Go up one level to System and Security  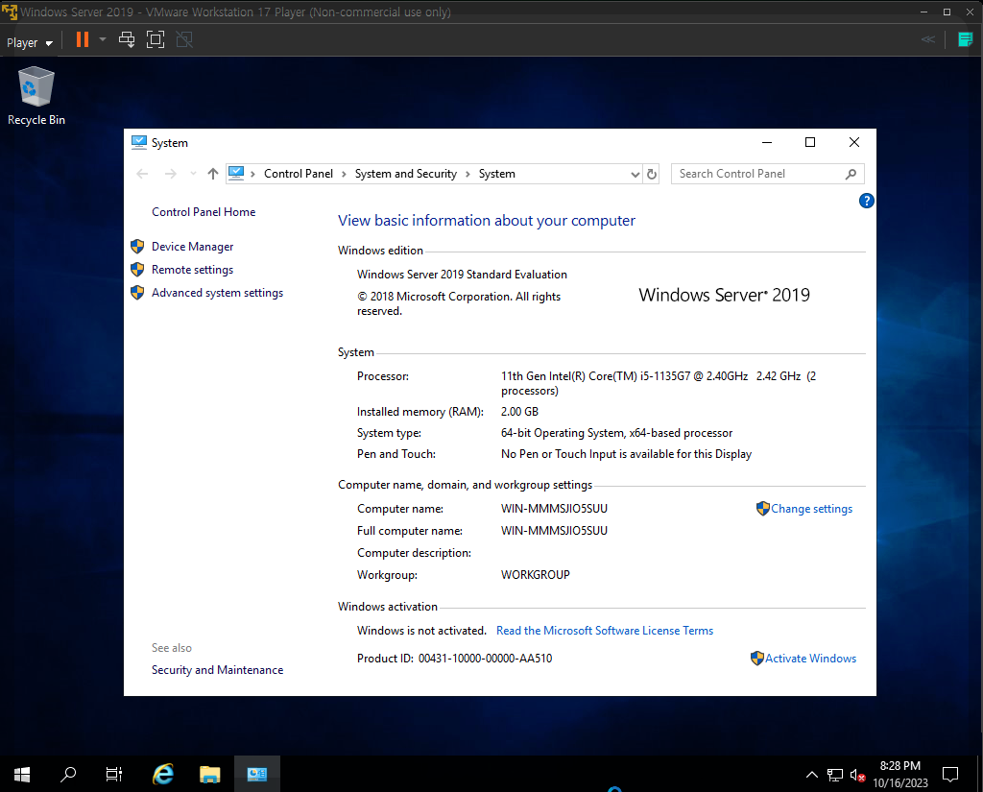(x=213, y=174)
